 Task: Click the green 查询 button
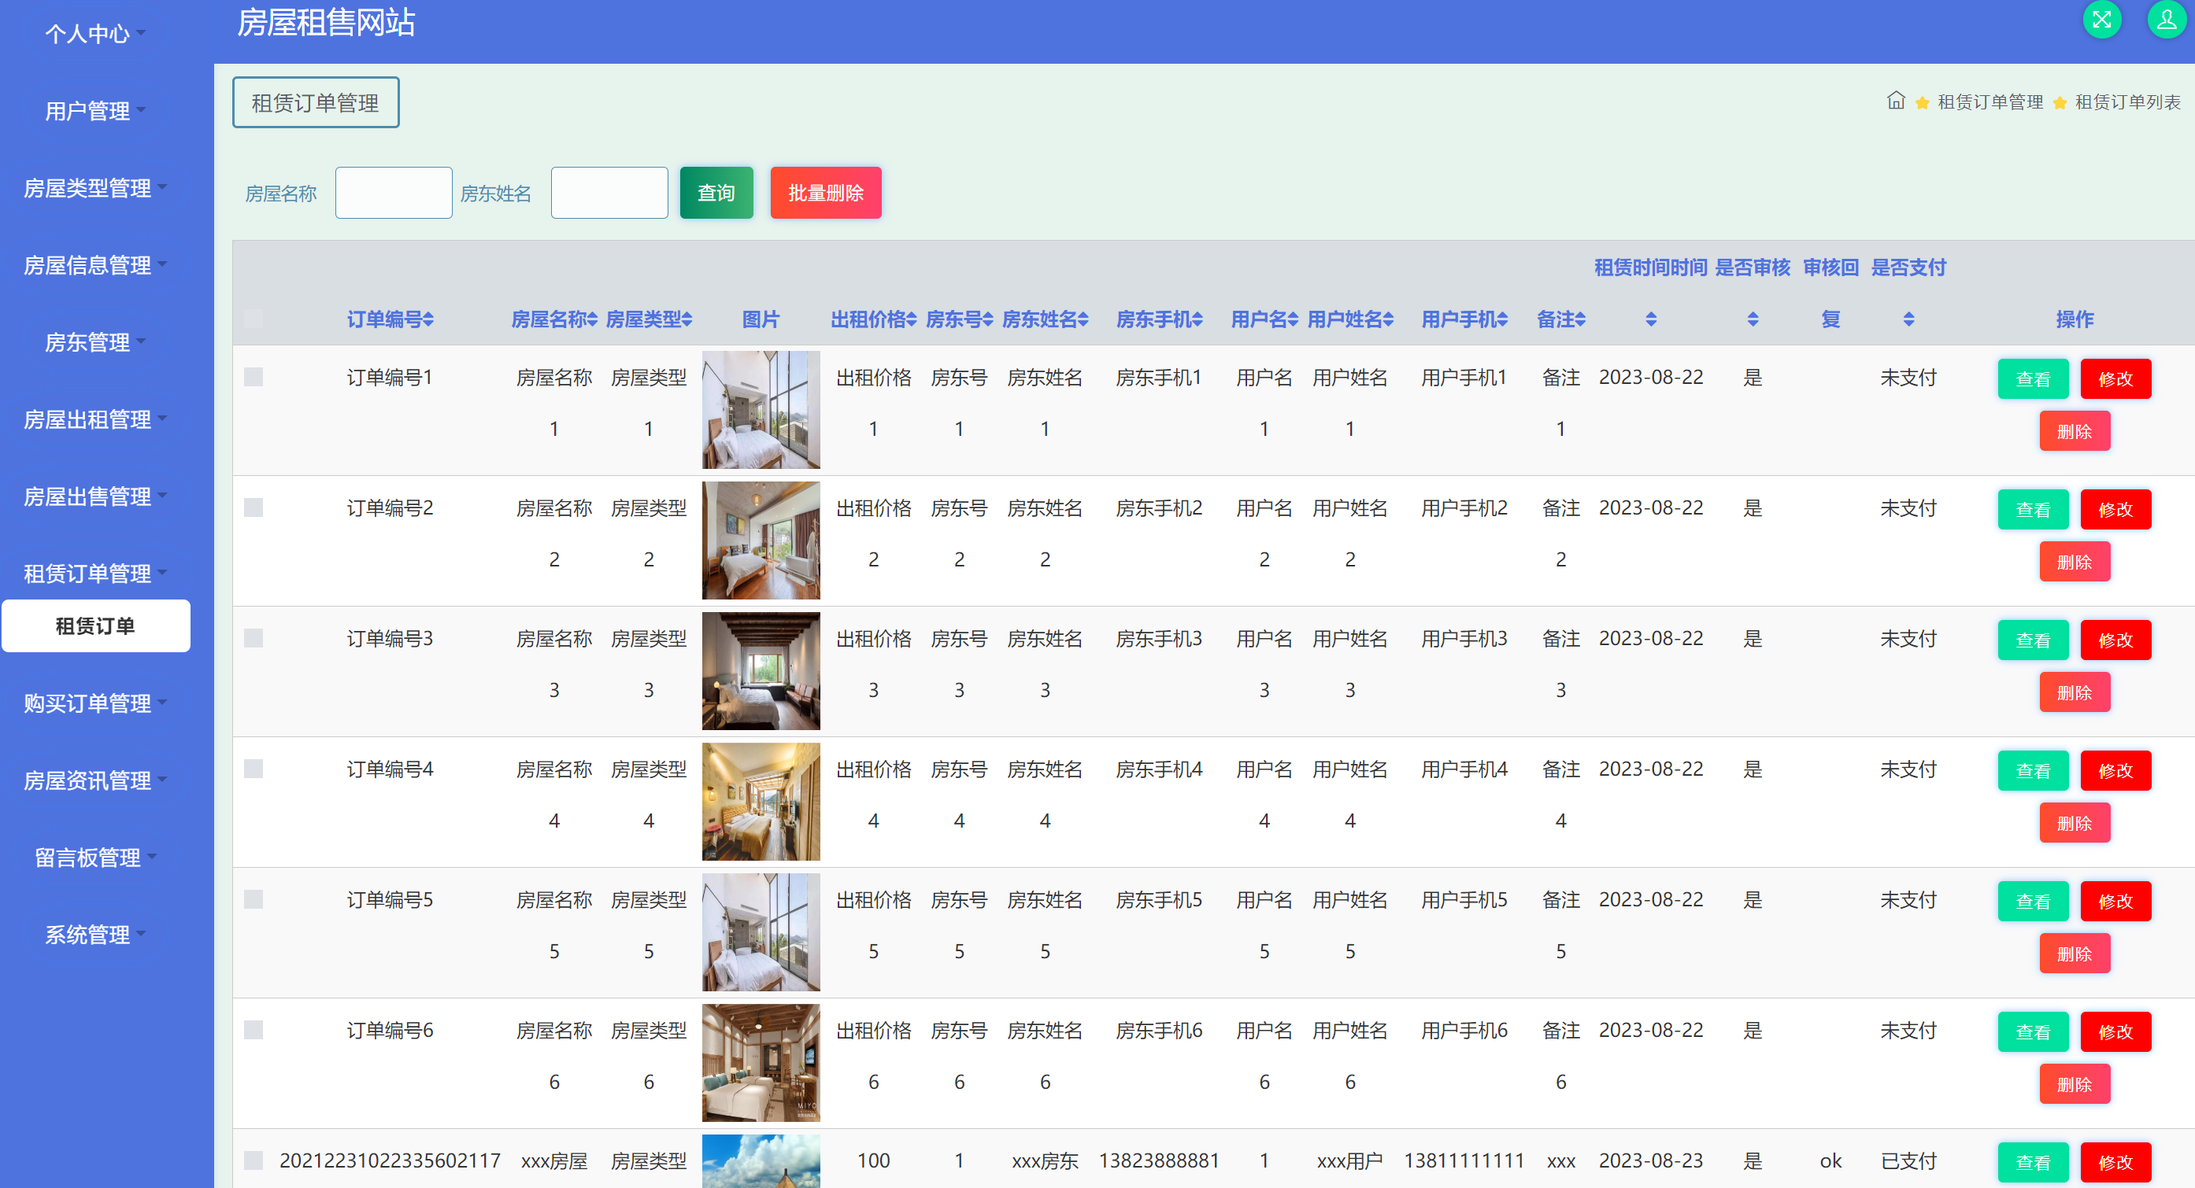(x=716, y=193)
